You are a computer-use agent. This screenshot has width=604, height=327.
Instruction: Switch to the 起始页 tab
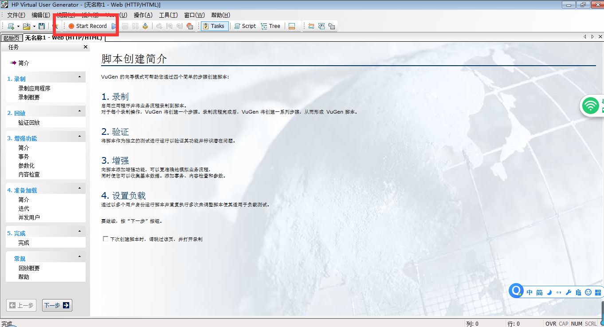pos(12,38)
